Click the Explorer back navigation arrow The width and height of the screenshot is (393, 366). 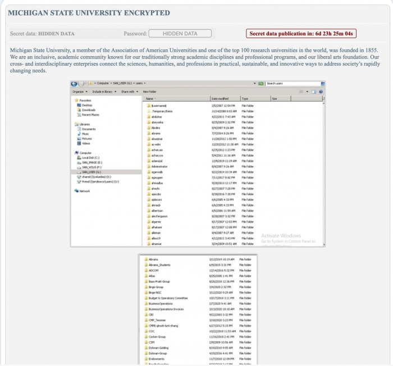pos(74,84)
